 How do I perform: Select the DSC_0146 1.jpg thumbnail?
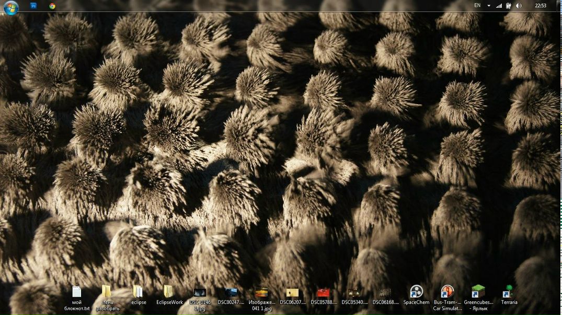(x=200, y=293)
